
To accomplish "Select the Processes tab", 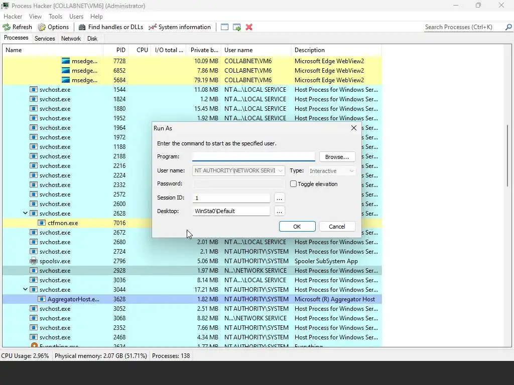I will (x=16, y=38).
